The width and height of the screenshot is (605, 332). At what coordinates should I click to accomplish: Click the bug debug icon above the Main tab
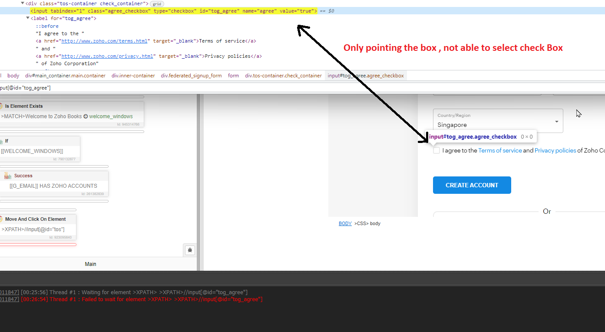189,250
